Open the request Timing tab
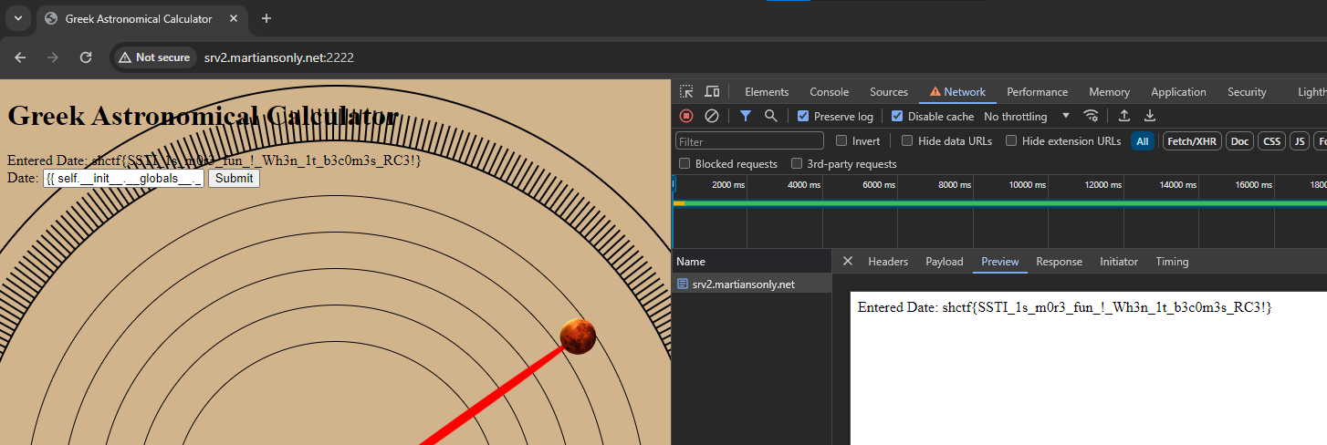 pyautogui.click(x=1172, y=262)
